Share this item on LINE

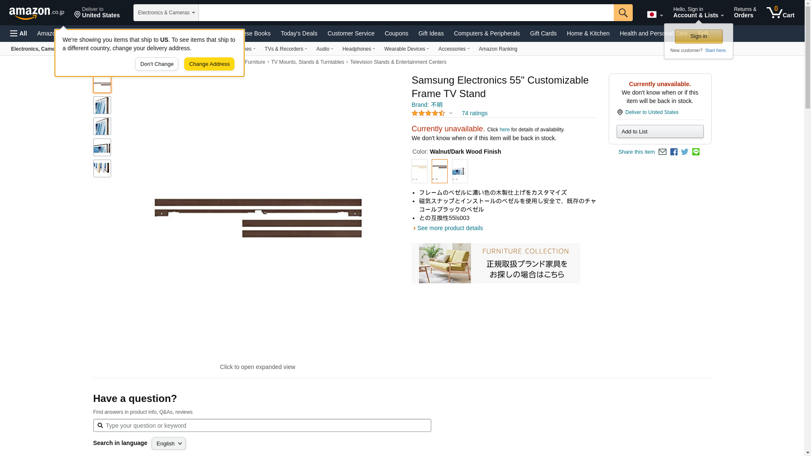click(x=696, y=152)
